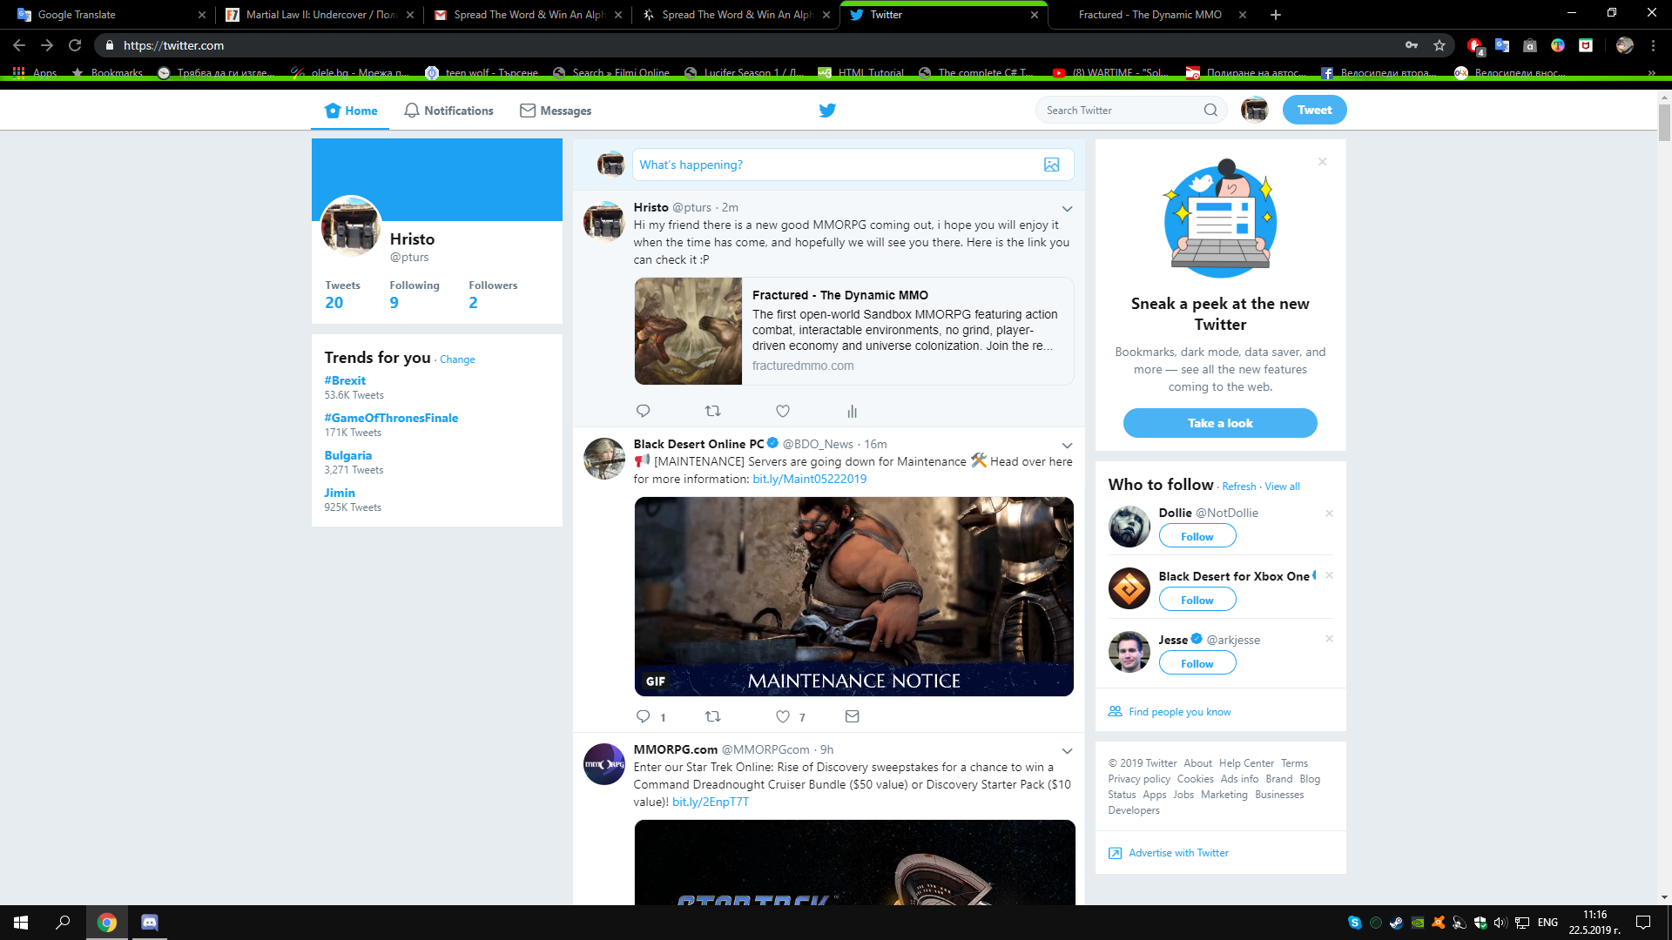Switch to Martial Law II browser tab
This screenshot has width=1672, height=940.
320,15
